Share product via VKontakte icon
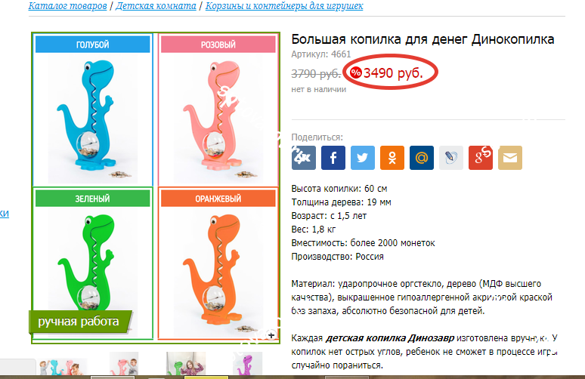This screenshot has height=379, width=585. 303,158
